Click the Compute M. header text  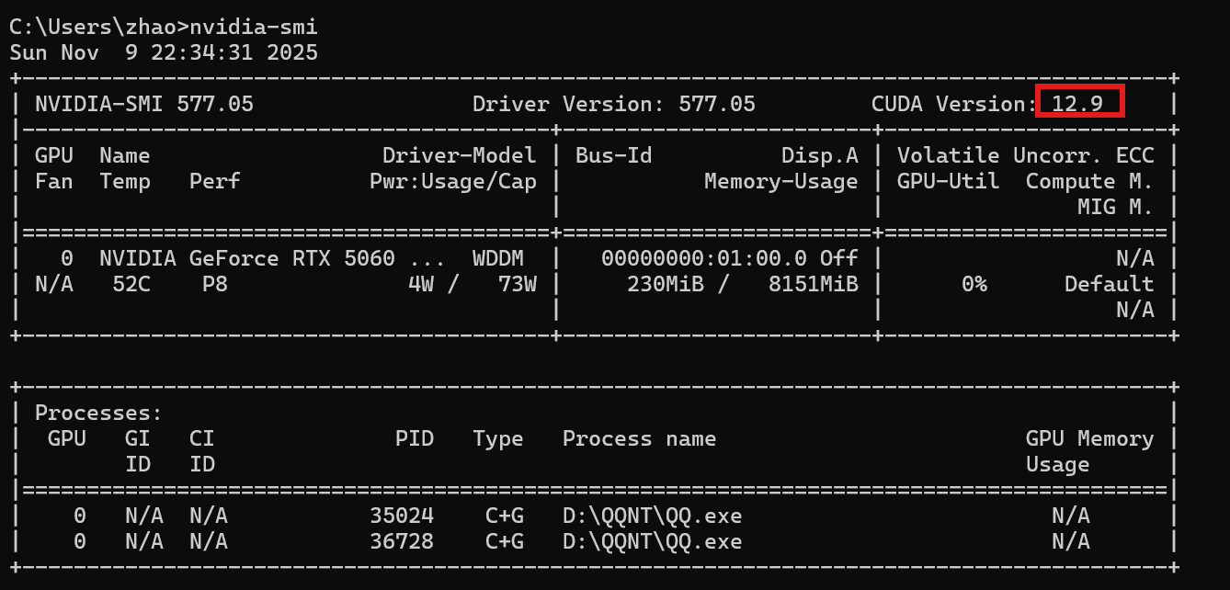1090,181
